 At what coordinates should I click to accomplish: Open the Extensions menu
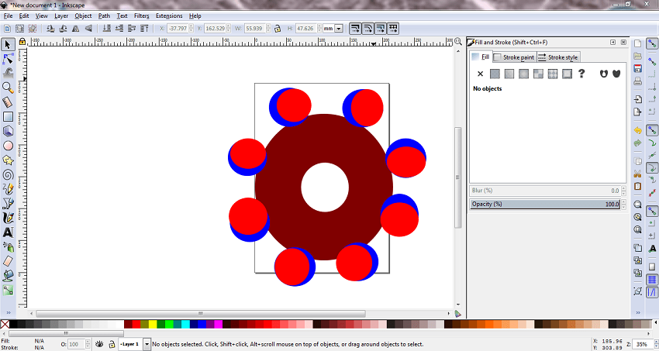click(169, 16)
